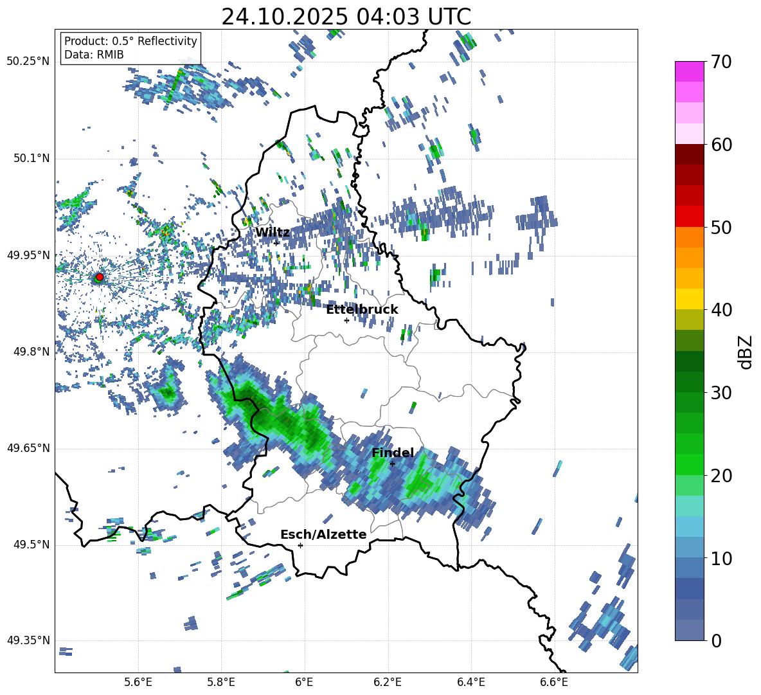Click the colorbar 60 tick label
This screenshot has height=695, width=761.
(722, 145)
